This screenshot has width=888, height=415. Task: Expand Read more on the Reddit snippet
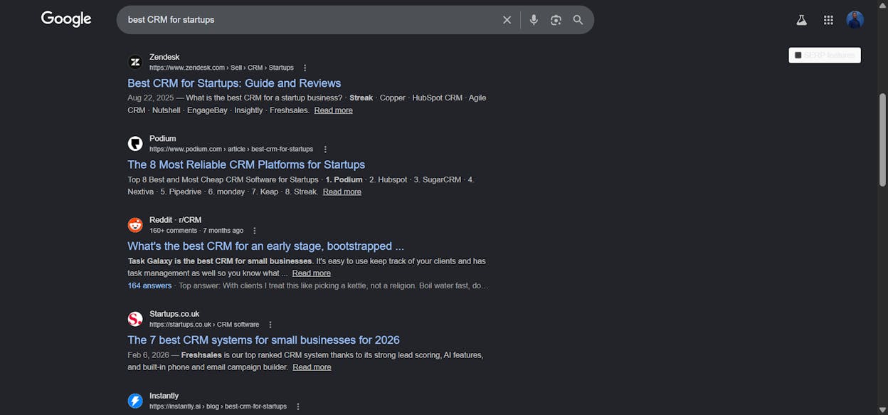click(x=311, y=273)
